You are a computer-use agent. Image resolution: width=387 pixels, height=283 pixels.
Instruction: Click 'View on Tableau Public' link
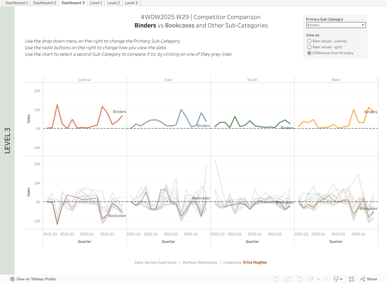[x=36, y=279]
